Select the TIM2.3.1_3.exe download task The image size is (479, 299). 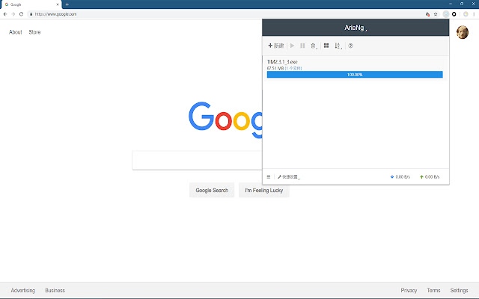(x=356, y=68)
